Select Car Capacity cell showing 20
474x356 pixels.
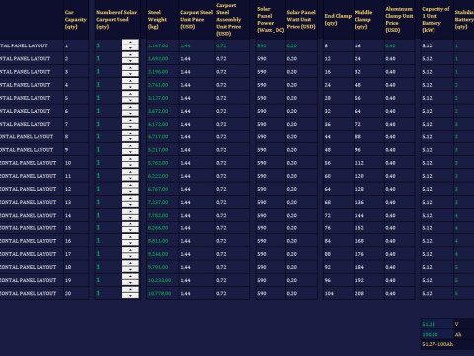[x=76, y=293]
